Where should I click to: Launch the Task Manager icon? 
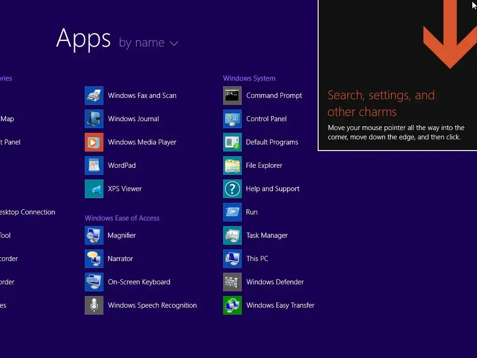point(232,235)
